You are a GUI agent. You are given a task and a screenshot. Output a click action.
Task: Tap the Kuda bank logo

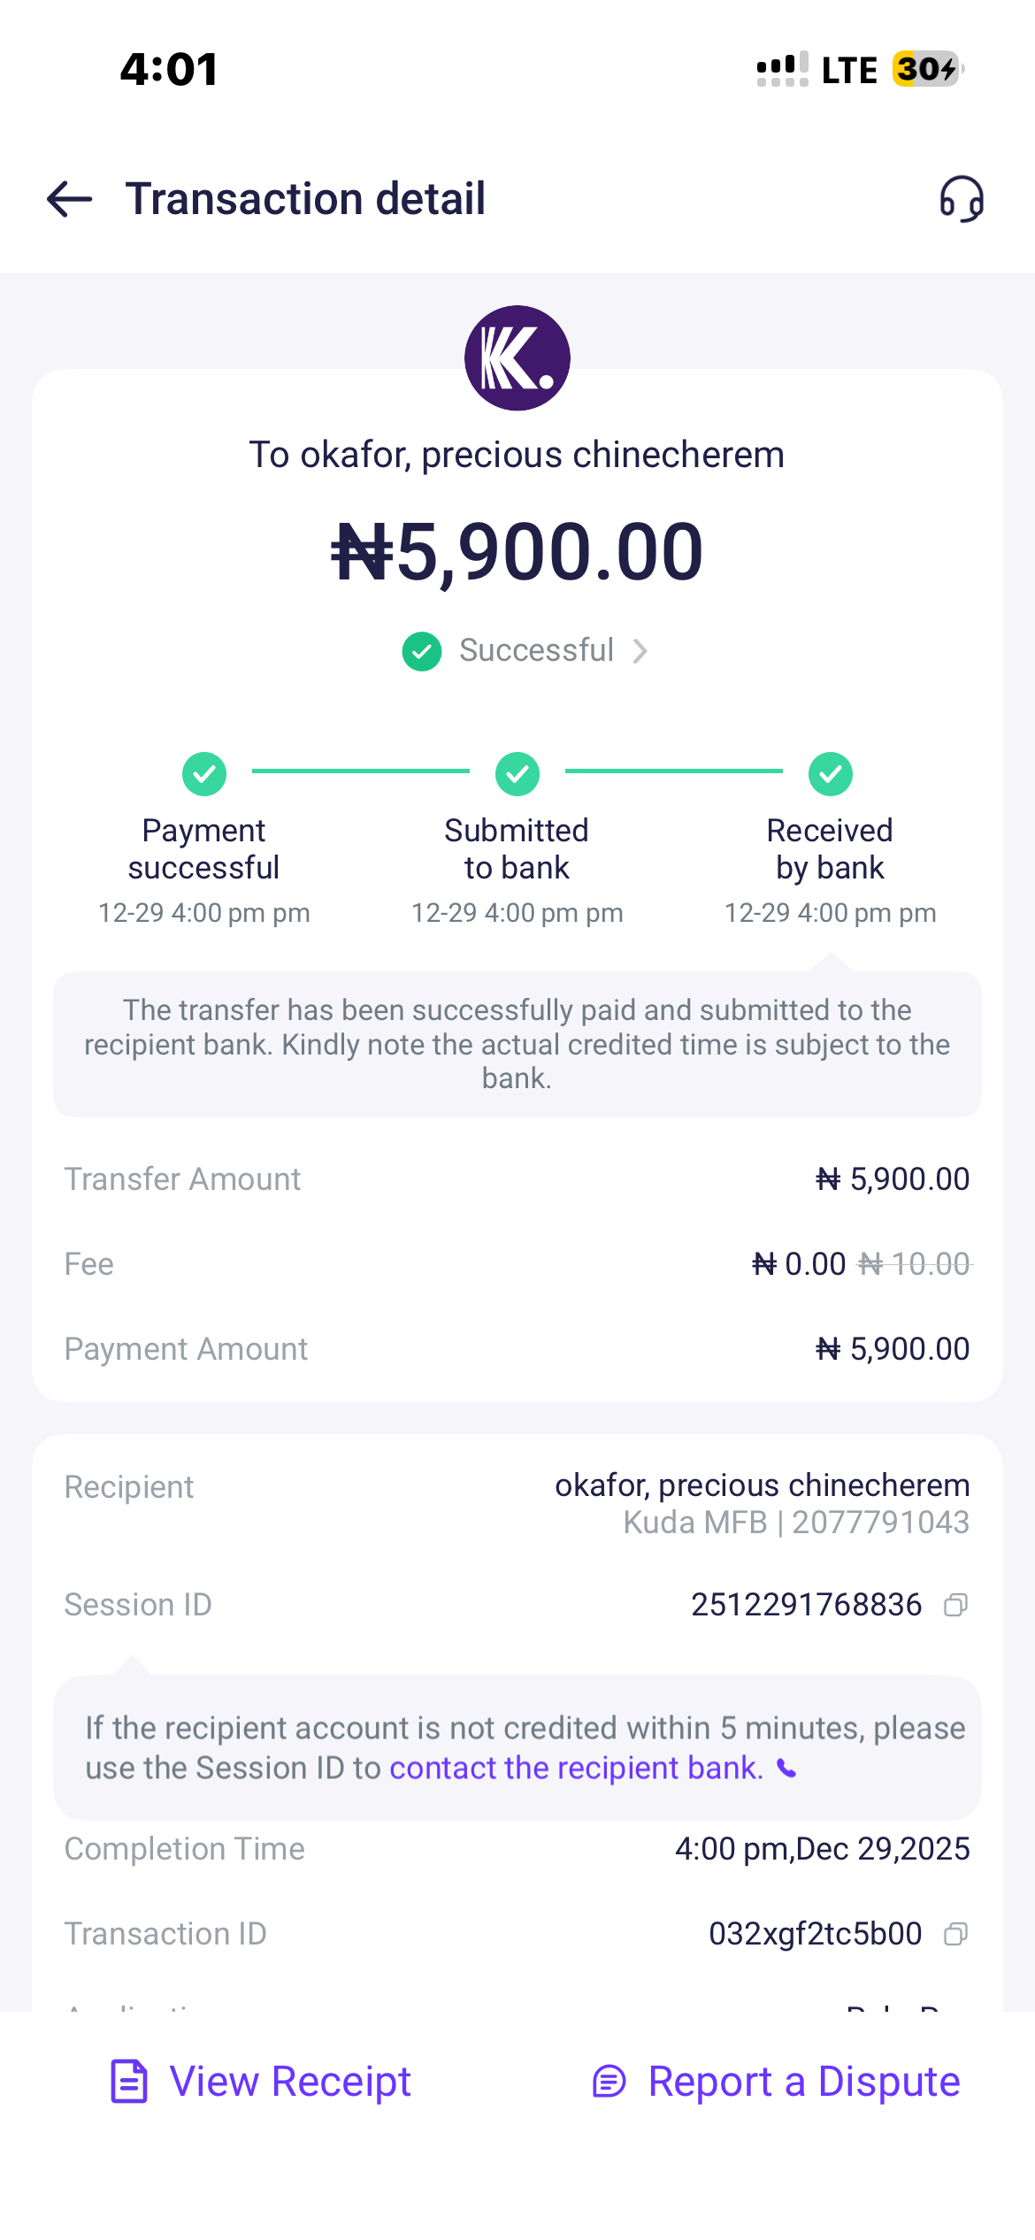point(517,358)
